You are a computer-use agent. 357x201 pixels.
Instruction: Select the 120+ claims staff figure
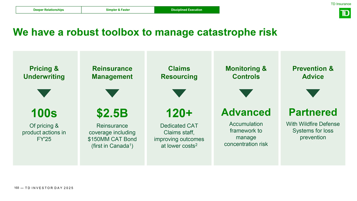(x=179, y=113)
